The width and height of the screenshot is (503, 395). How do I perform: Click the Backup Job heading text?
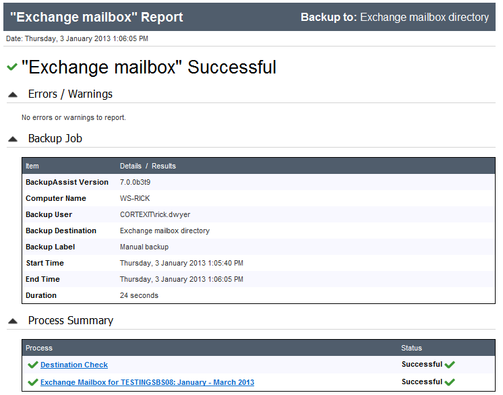pyautogui.click(x=55, y=138)
